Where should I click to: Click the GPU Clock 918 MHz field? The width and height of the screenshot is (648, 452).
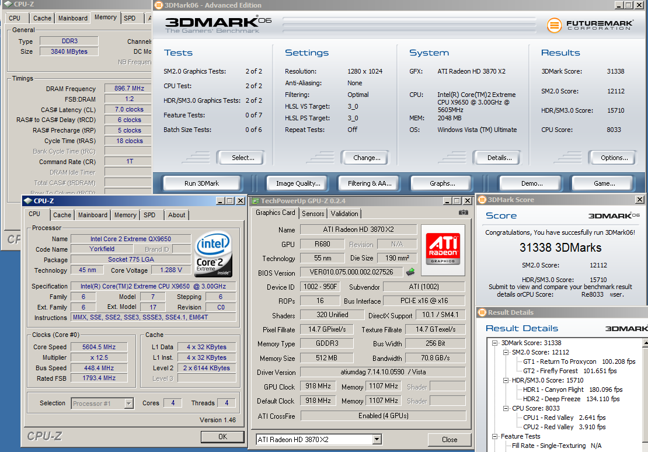(x=318, y=386)
